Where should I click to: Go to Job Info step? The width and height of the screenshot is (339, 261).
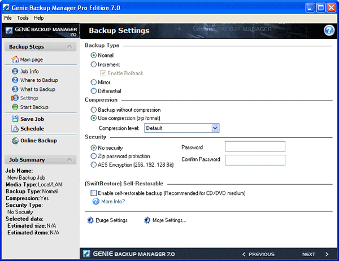coord(29,71)
